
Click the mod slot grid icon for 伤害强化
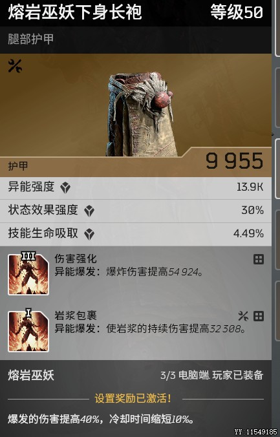tap(259, 259)
